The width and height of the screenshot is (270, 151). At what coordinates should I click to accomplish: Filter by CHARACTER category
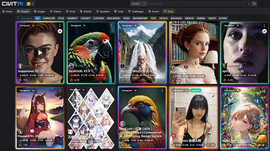click(x=49, y=18)
